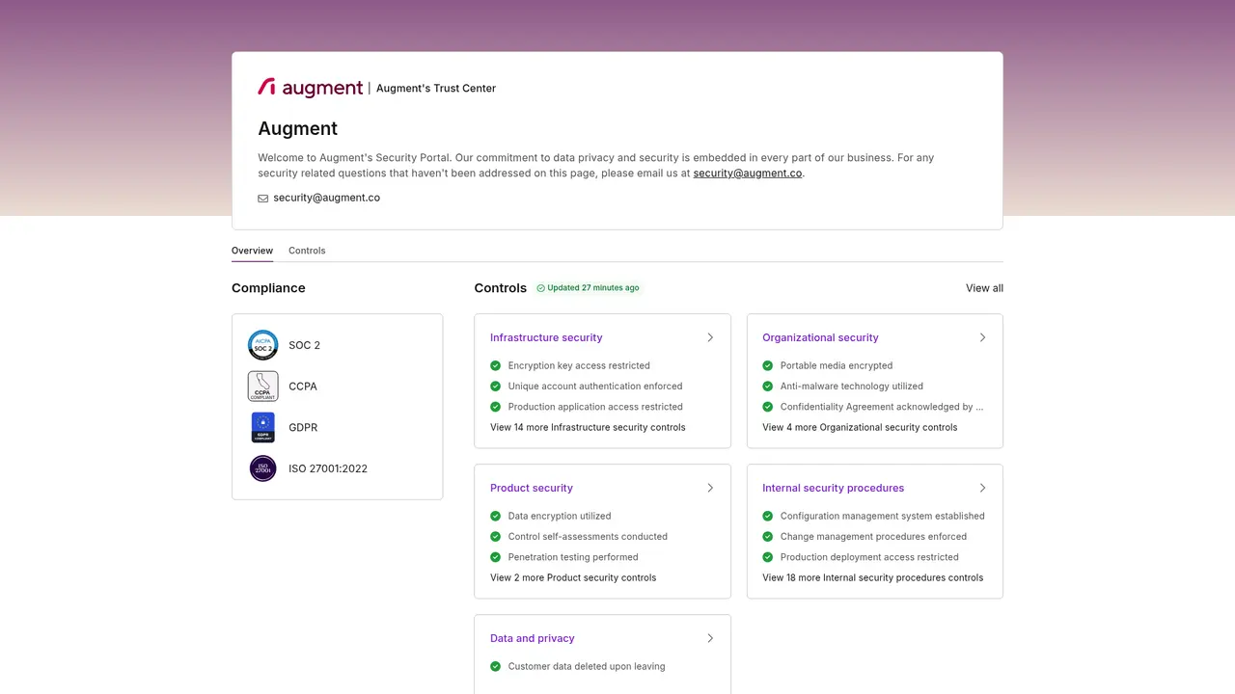
Task: Switch to the Controls tab
Action: pos(307,251)
